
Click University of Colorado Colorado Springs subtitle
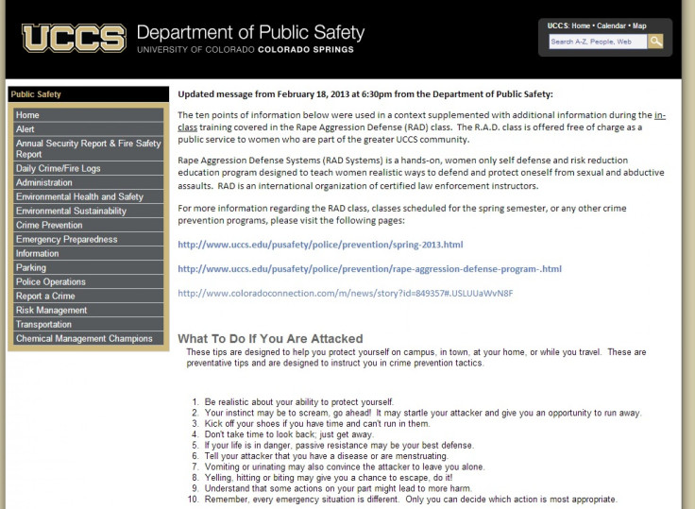pyautogui.click(x=246, y=50)
